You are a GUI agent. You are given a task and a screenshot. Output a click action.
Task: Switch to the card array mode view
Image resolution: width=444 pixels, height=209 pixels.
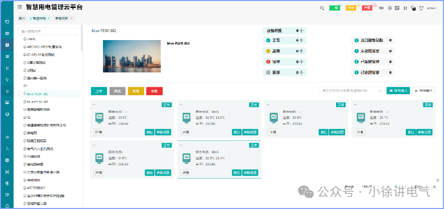(x=398, y=91)
